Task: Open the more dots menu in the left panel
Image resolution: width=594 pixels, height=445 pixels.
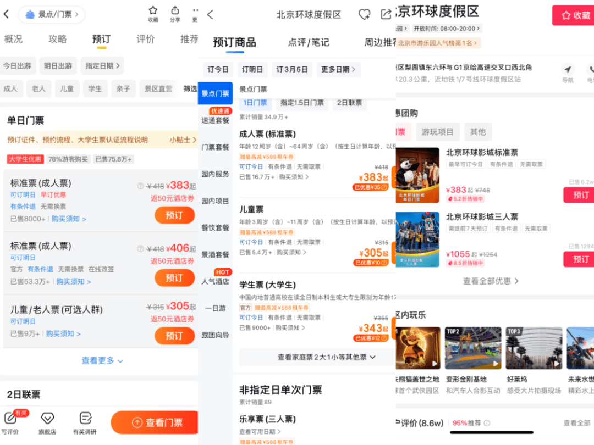Action: coord(195,10)
